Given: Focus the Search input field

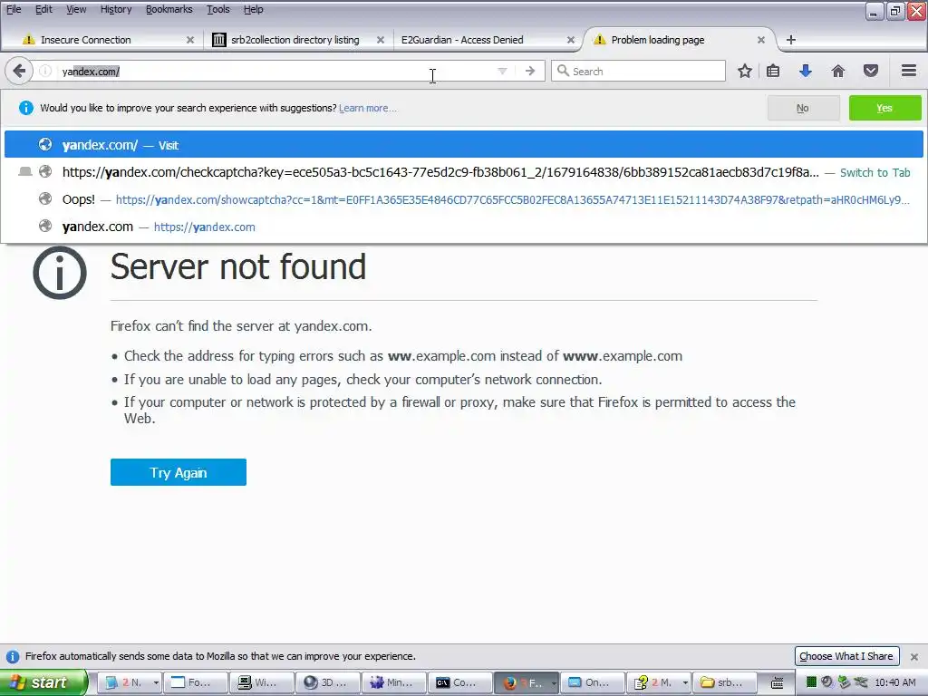Looking at the screenshot, I should (638, 71).
